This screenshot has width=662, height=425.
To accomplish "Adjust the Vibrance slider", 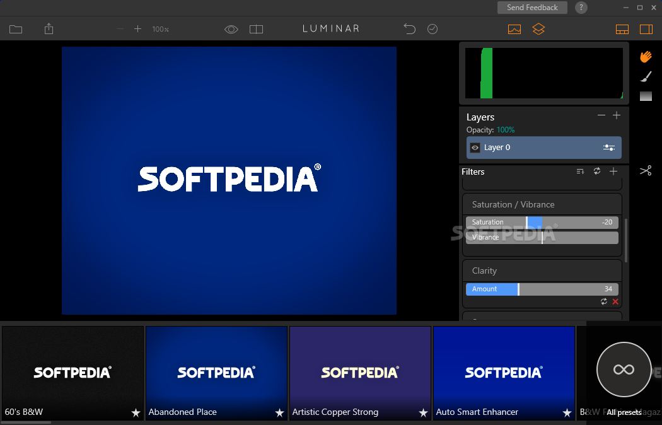I will pyautogui.click(x=542, y=237).
